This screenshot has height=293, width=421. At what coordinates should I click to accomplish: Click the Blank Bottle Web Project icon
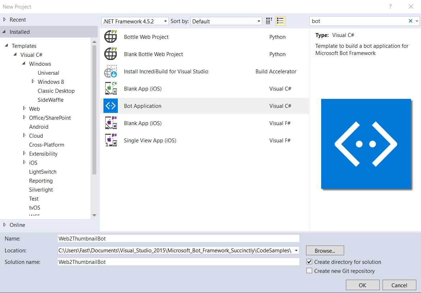[111, 54]
